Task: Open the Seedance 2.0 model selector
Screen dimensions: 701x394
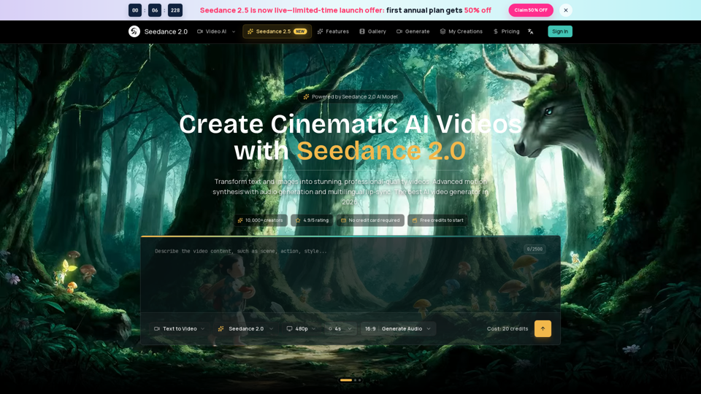Action: pyautogui.click(x=245, y=329)
